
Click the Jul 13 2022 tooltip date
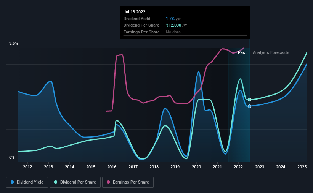(134, 12)
